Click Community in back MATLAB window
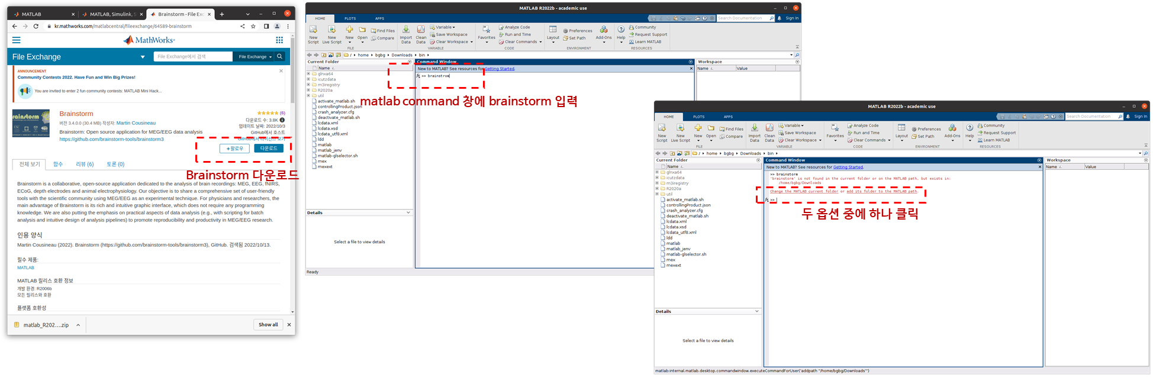This screenshot has width=1153, height=377. click(642, 27)
